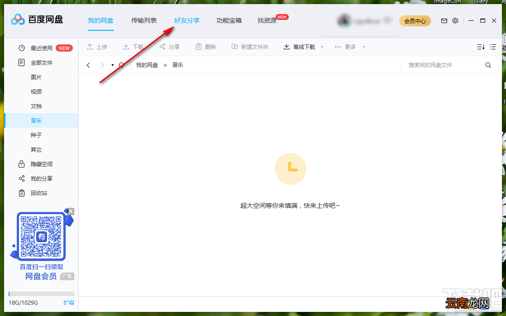Open 隐藏空间 in the sidebar

tap(41, 164)
